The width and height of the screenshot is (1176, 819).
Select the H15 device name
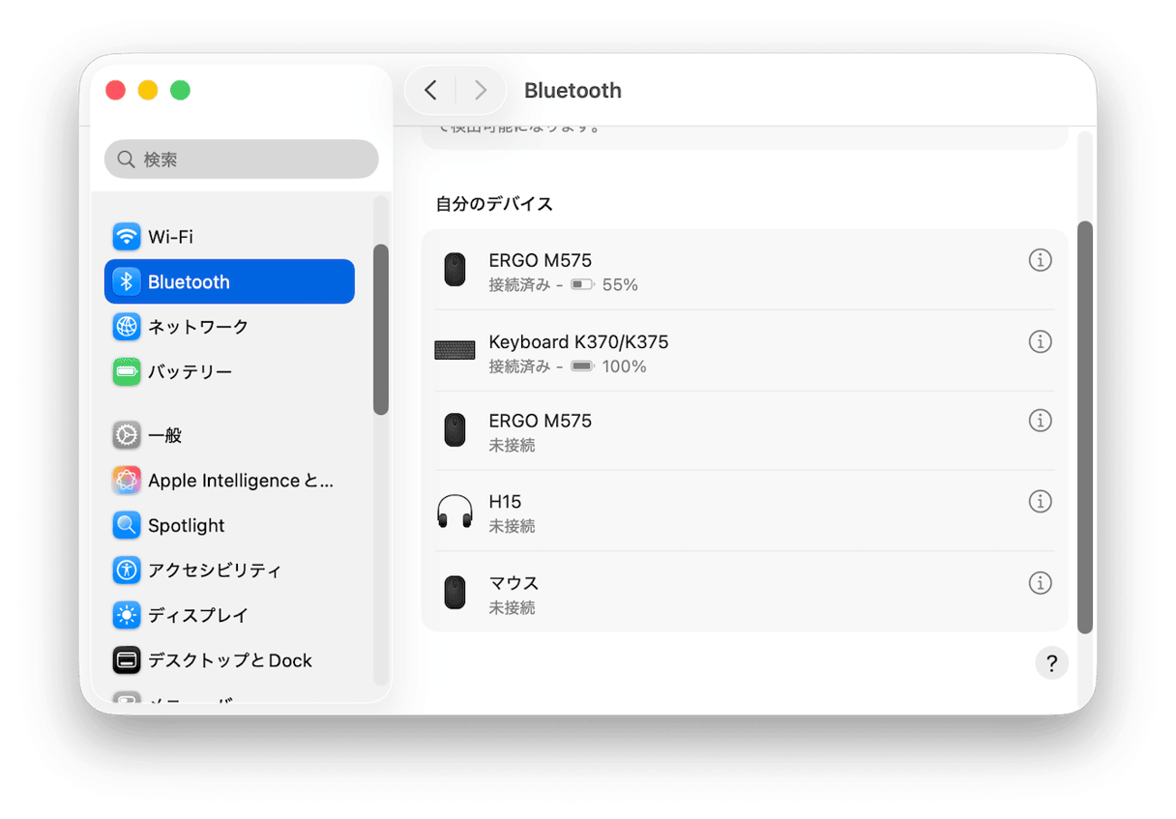pos(505,501)
